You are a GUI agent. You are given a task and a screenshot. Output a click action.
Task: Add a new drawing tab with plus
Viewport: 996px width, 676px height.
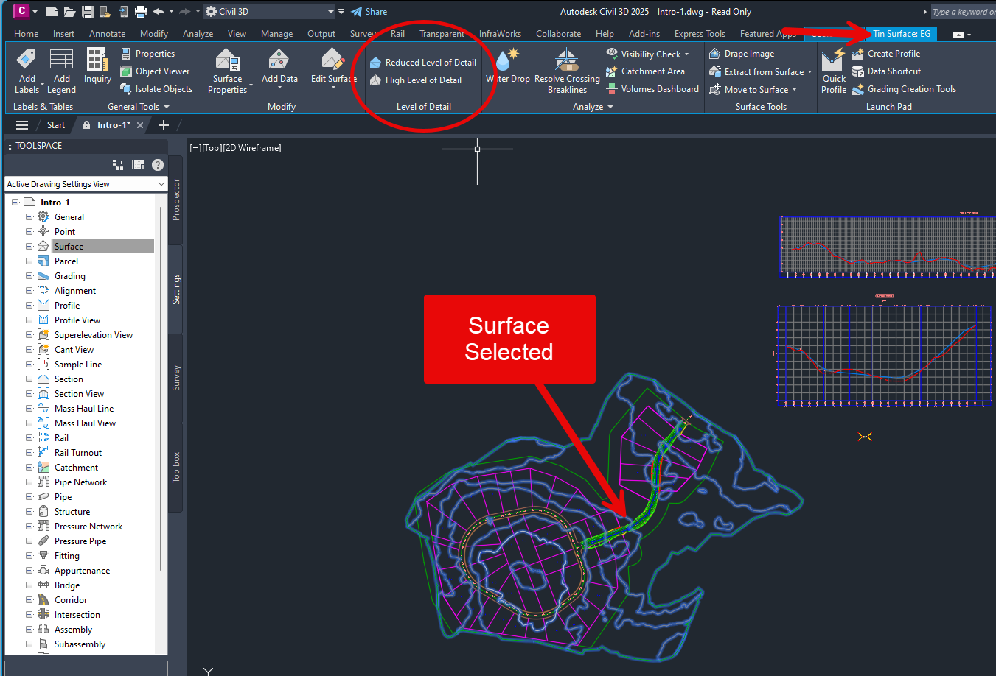[164, 125]
